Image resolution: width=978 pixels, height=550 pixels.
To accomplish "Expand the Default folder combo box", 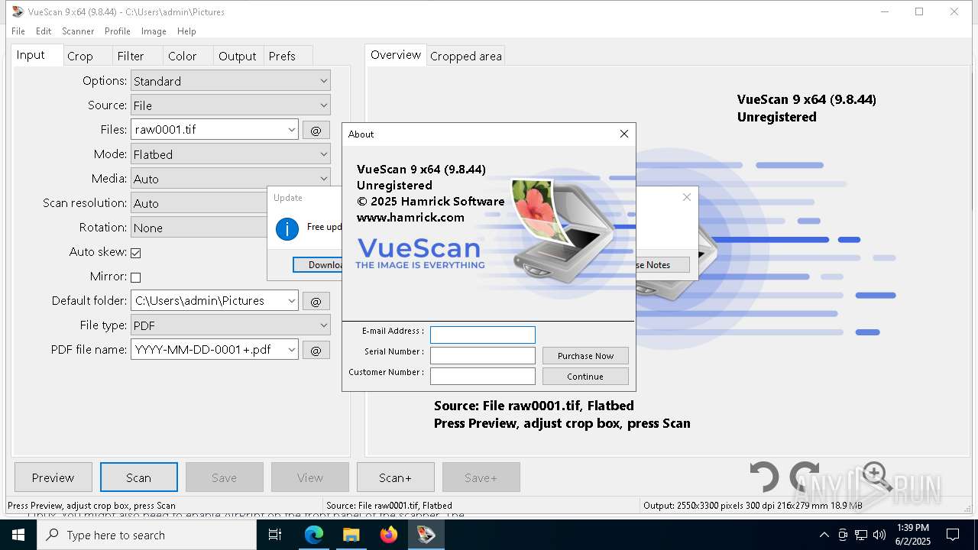I will pos(291,301).
